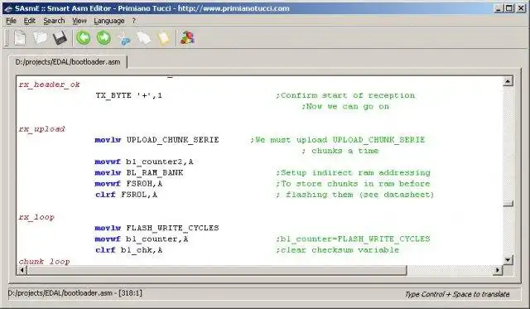Click the colorful translate tool icon
Screen dimensions: 530x309
point(188,37)
